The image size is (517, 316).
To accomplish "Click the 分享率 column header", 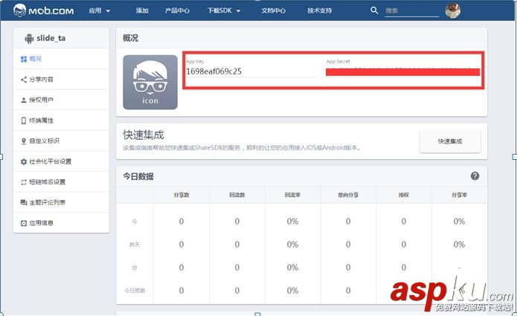I will [459, 195].
